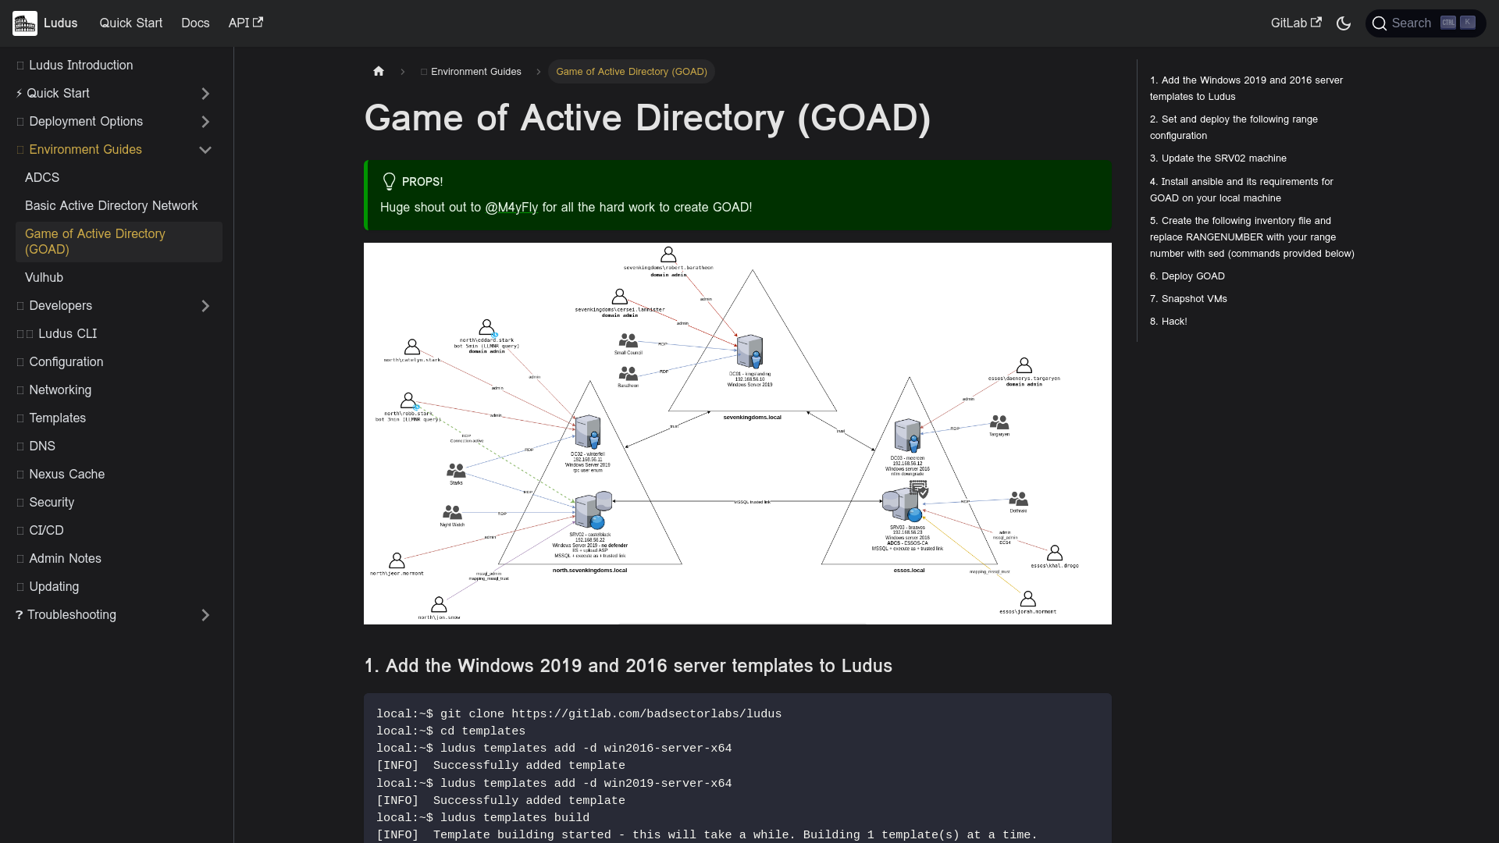Jump to 'Install ansible and its requirements' section
Viewport: 1499px width, 843px height.
click(1241, 190)
